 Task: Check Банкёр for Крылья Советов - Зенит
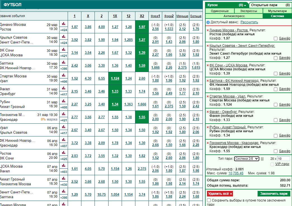275,58
